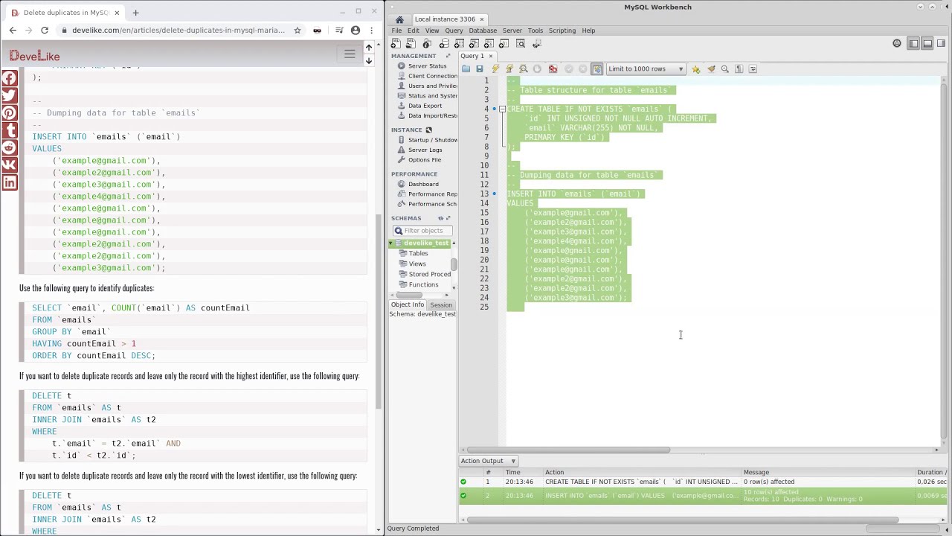Image resolution: width=952 pixels, height=536 pixels.
Task: Open the Database menu
Action: click(483, 31)
